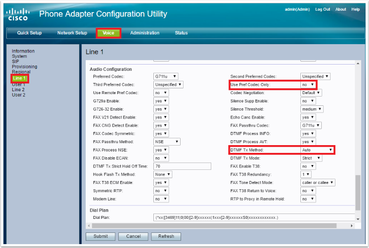Open SIP settings in the sidebar

(15, 62)
